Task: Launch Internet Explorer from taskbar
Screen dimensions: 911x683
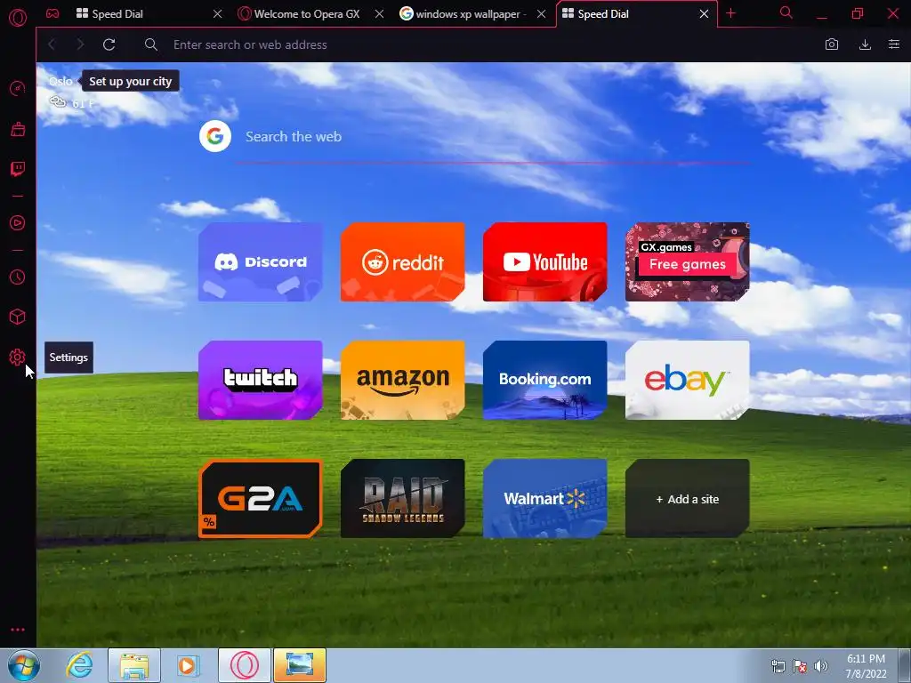Action: tap(79, 665)
